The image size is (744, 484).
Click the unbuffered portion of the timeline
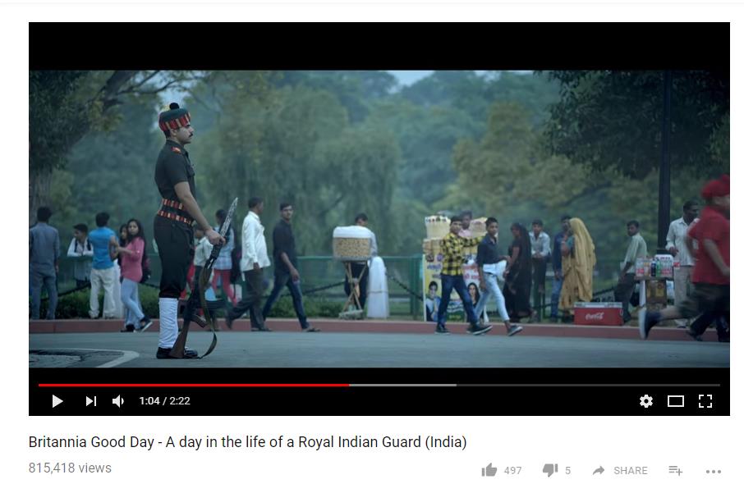pyautogui.click(x=588, y=385)
